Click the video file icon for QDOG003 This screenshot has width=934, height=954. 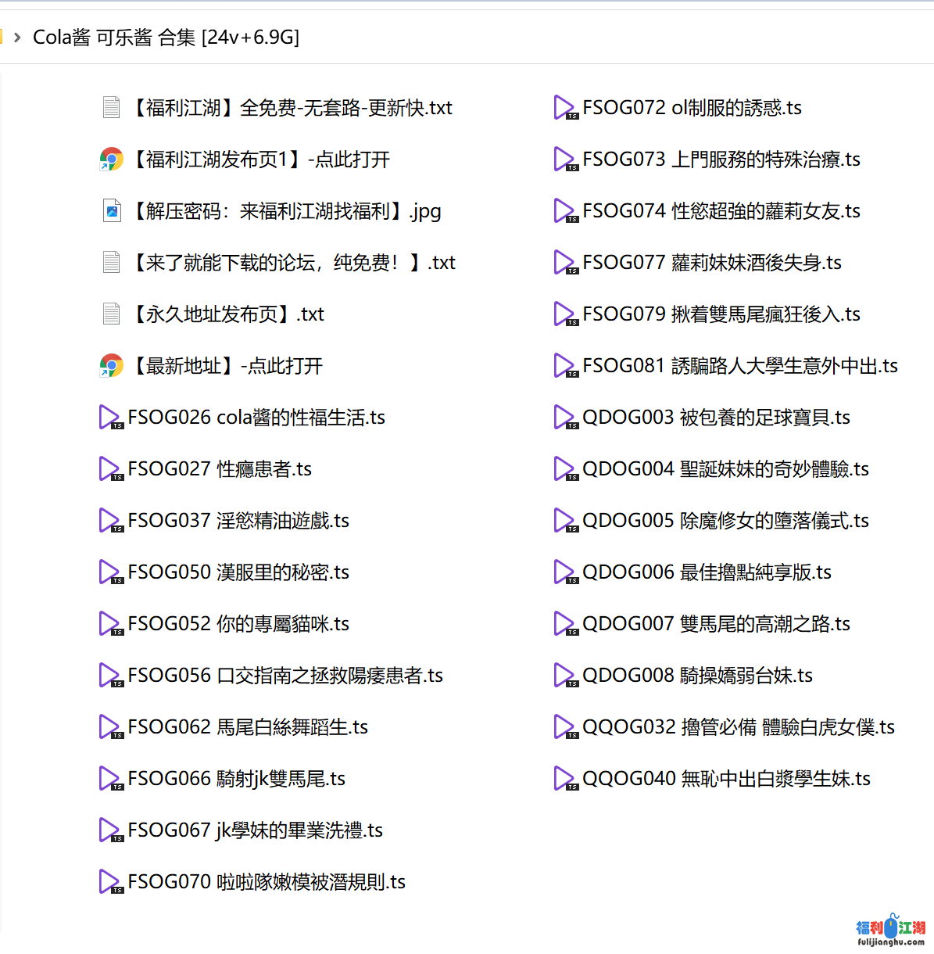564,418
